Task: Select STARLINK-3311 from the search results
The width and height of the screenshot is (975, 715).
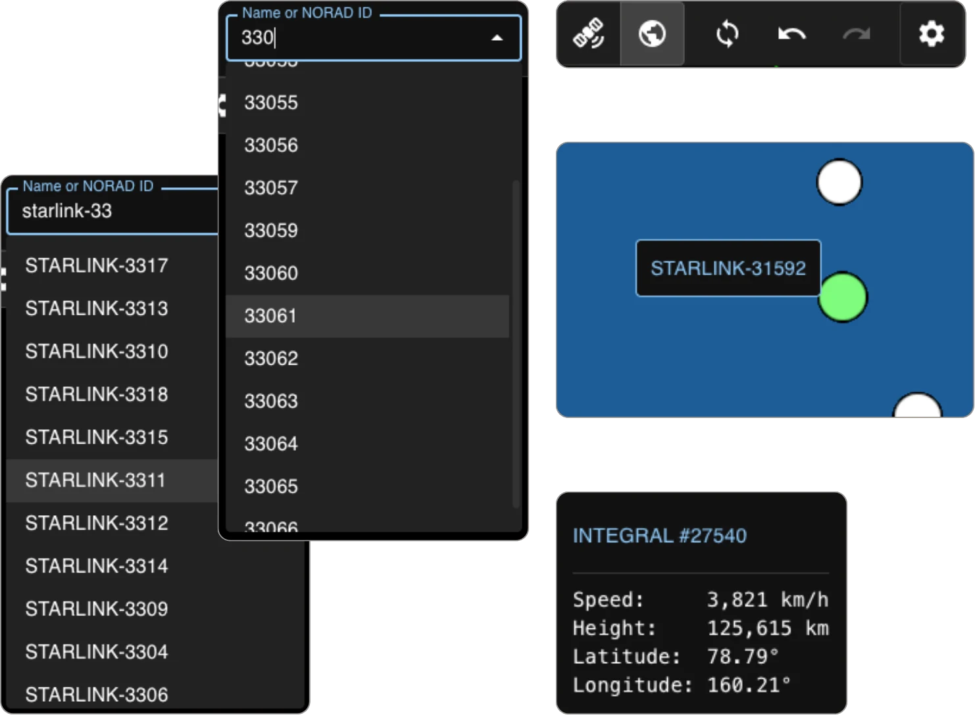Action: tap(95, 480)
